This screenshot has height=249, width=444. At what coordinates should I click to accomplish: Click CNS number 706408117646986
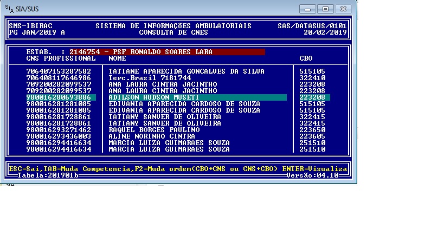pyautogui.click(x=59, y=78)
